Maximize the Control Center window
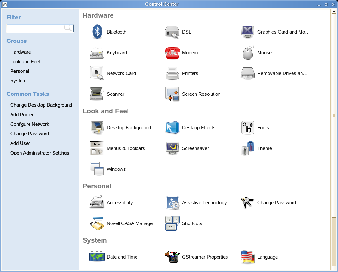Screen dimensions: 338x272 [x=326, y=4]
